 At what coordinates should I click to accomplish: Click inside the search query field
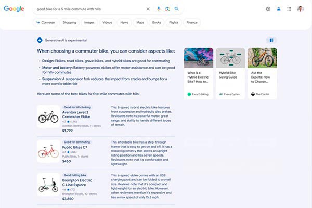tap(88, 9)
